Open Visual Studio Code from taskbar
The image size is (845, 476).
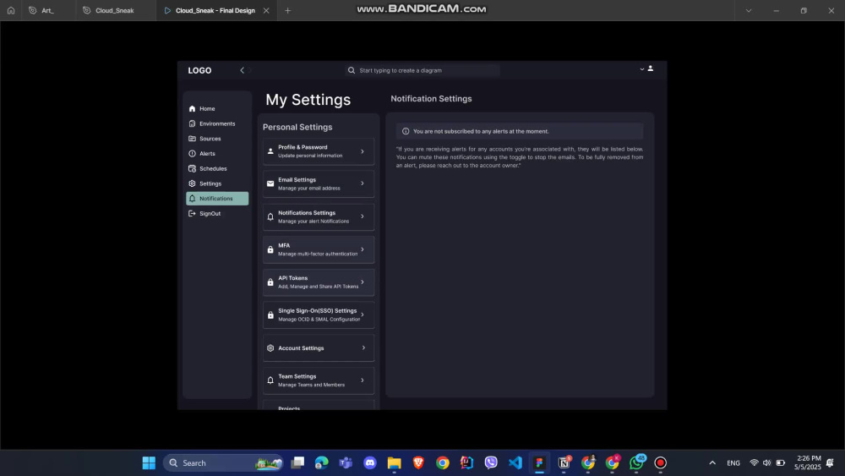click(x=515, y=462)
